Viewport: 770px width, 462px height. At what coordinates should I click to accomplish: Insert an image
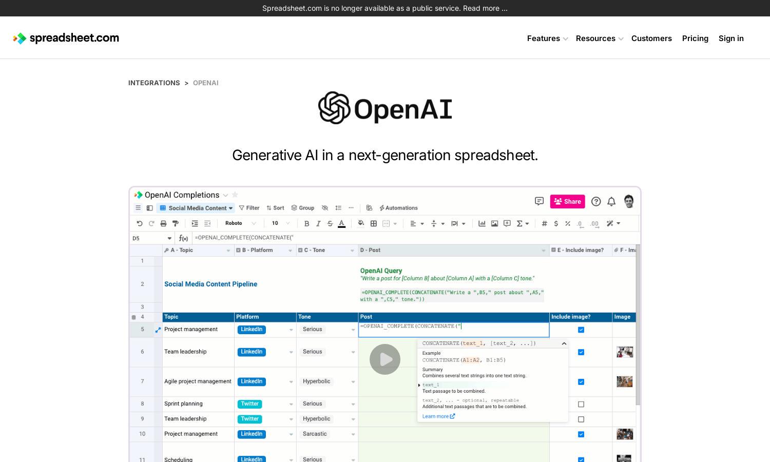pos(494,223)
